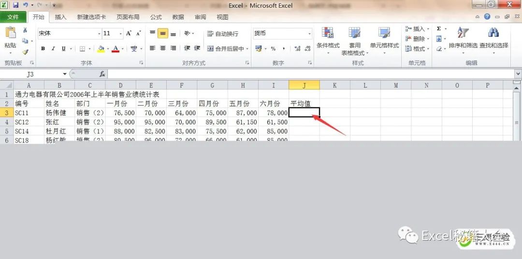Screen dimensions: 522x259
Task: Open the number format 货币 dropdown
Action: 309,34
